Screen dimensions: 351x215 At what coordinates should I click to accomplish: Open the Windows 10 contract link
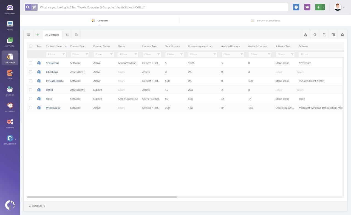53,107
